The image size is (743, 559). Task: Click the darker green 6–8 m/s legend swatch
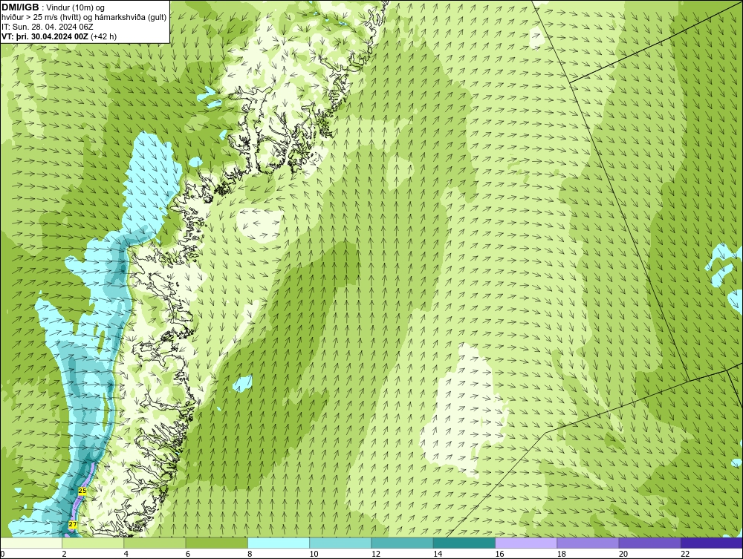tap(216, 543)
